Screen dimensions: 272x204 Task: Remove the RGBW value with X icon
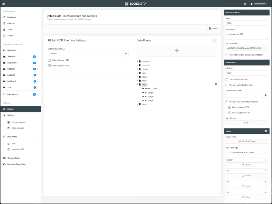point(266,160)
